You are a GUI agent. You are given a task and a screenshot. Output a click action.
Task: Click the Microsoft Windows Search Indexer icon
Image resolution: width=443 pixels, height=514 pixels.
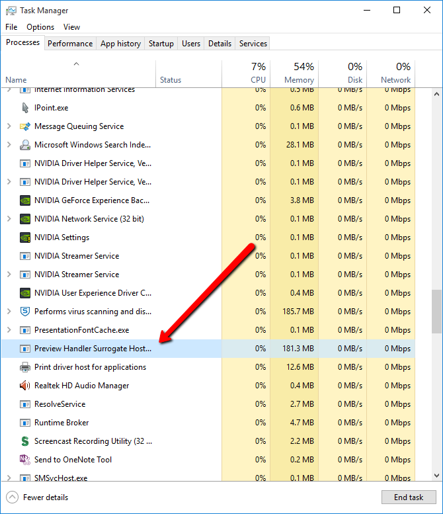pyautogui.click(x=25, y=145)
